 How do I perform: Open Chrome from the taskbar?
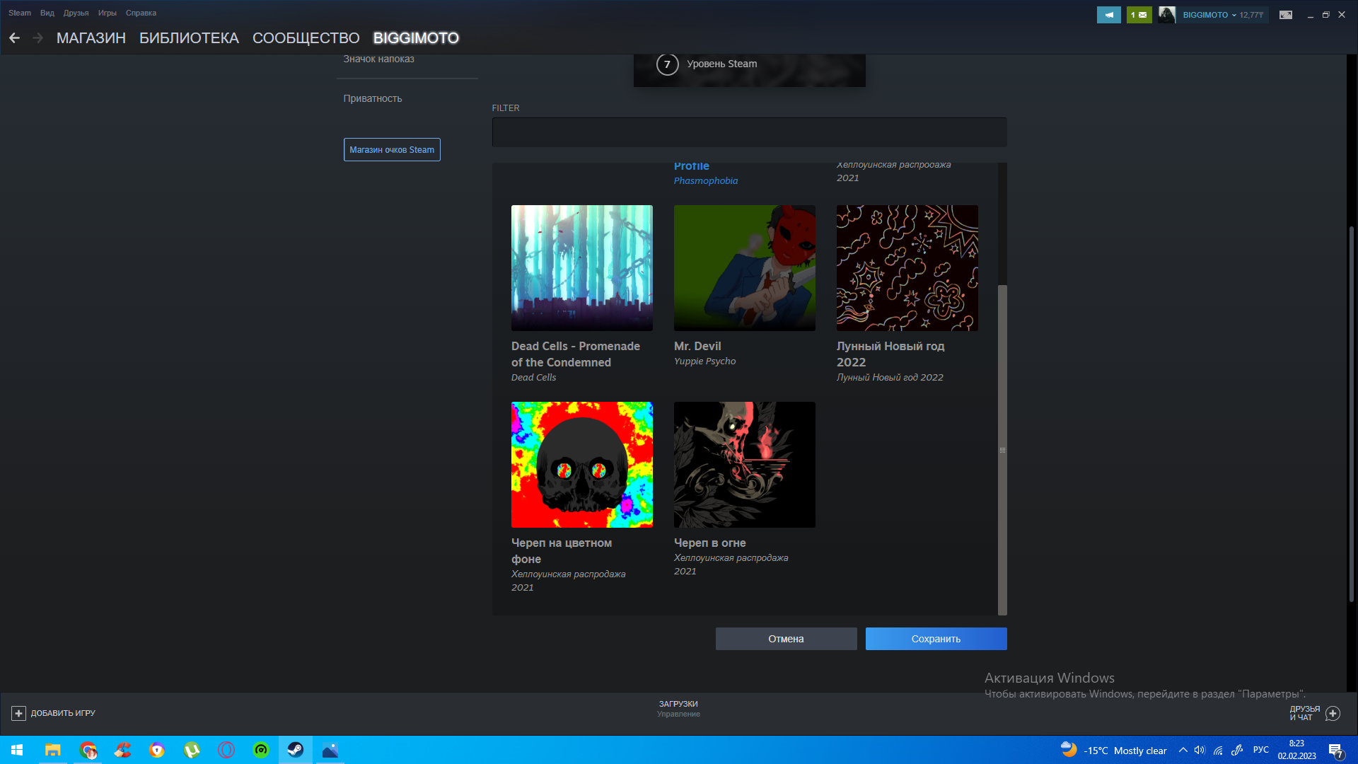tap(88, 750)
